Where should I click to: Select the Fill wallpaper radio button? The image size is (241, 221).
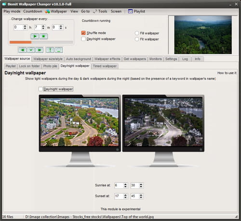click(137, 33)
